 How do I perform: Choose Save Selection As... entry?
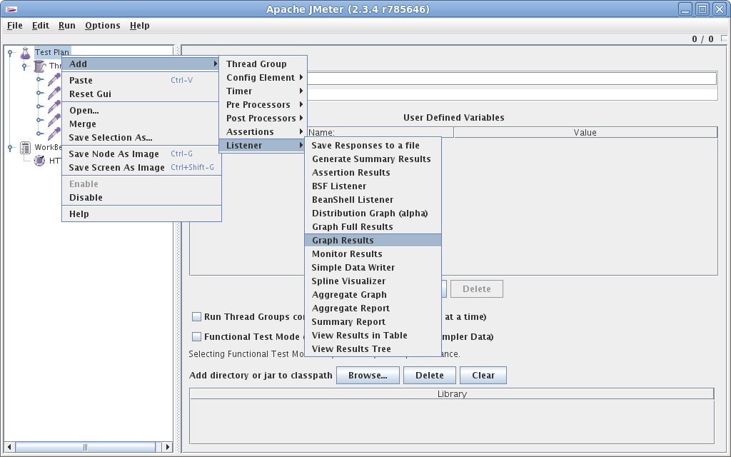click(x=141, y=138)
